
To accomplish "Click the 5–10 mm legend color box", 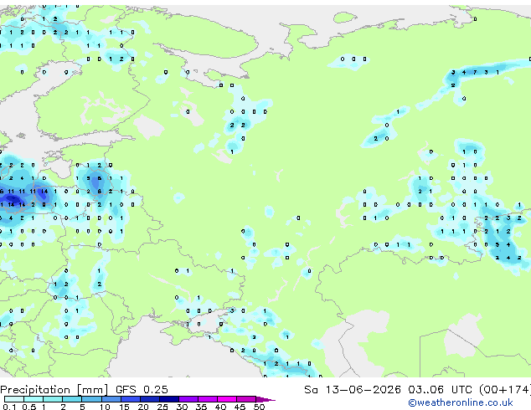I will (x=92, y=399).
